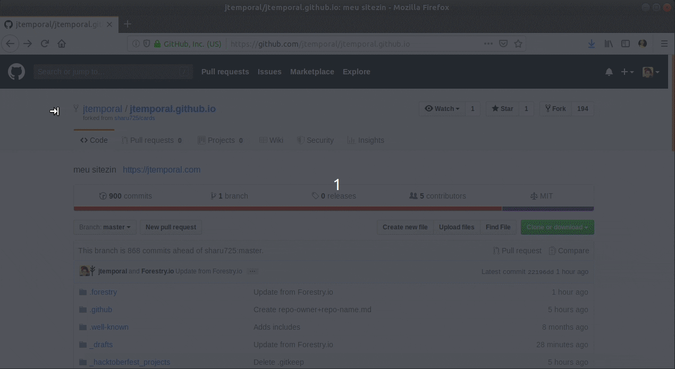Switch to the Security tab
The image size is (675, 369).
click(315, 140)
